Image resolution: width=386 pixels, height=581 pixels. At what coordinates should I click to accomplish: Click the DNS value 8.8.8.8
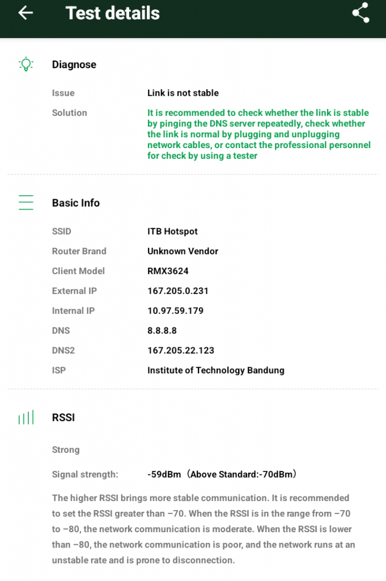(161, 331)
